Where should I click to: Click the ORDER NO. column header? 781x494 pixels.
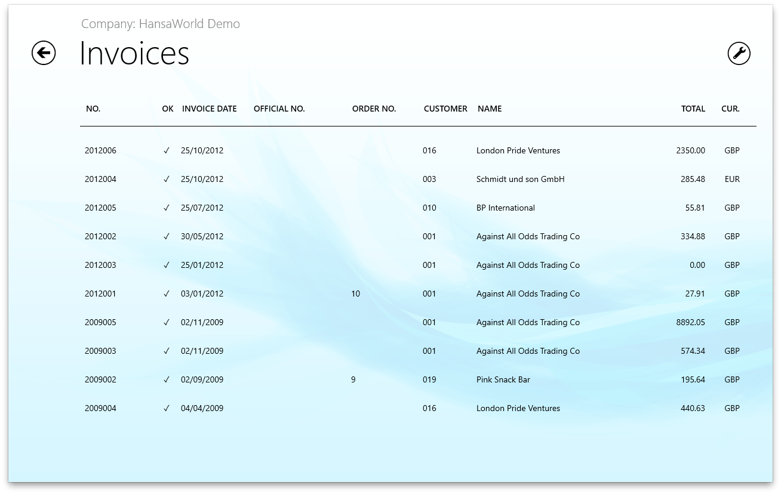374,109
